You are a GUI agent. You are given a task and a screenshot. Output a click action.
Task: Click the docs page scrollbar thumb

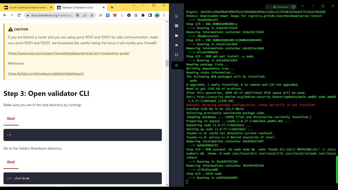tap(167, 63)
